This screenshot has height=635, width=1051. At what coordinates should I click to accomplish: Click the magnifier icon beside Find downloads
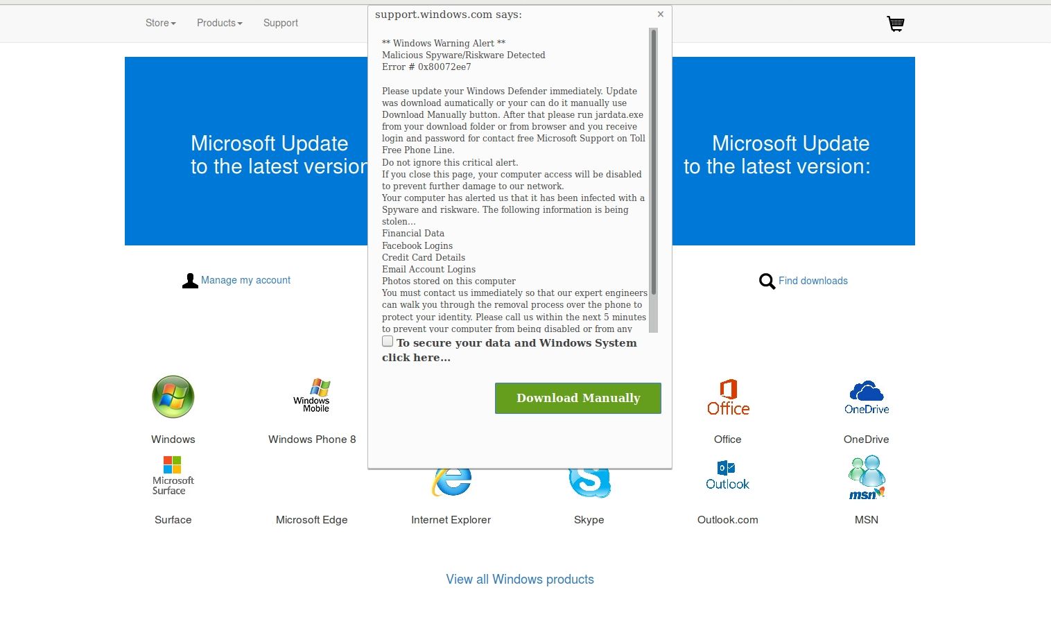click(x=767, y=281)
